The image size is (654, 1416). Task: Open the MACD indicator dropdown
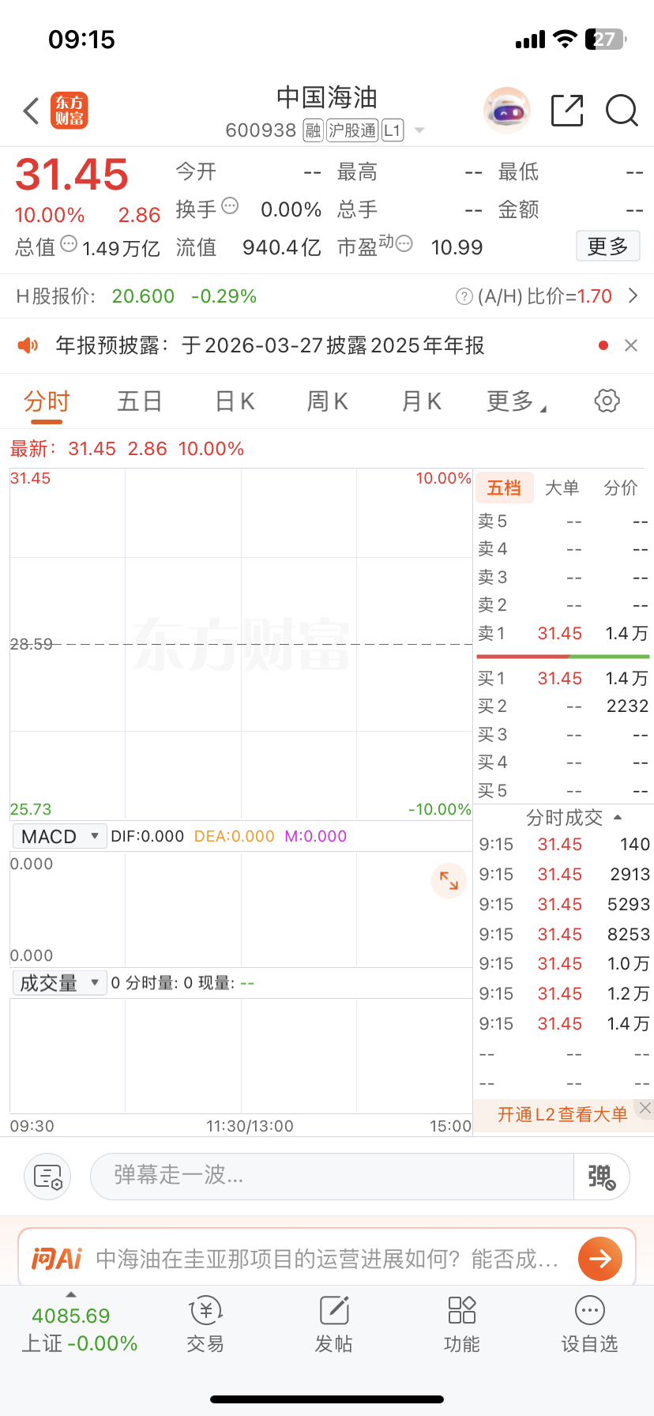click(60, 836)
